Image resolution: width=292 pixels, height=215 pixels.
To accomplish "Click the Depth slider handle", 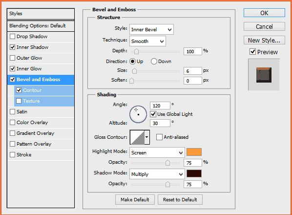I will click(137, 51).
